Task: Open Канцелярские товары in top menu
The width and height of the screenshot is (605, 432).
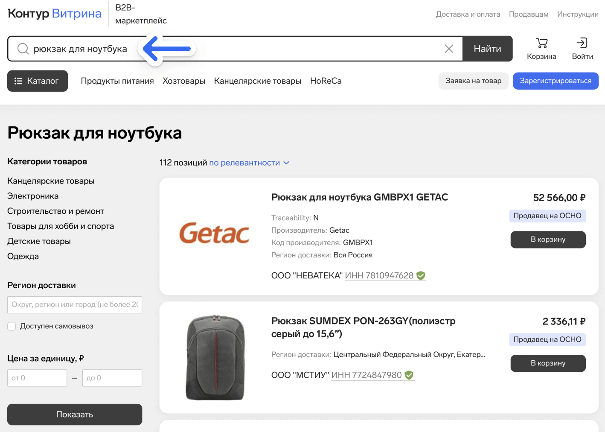Action: tap(258, 81)
